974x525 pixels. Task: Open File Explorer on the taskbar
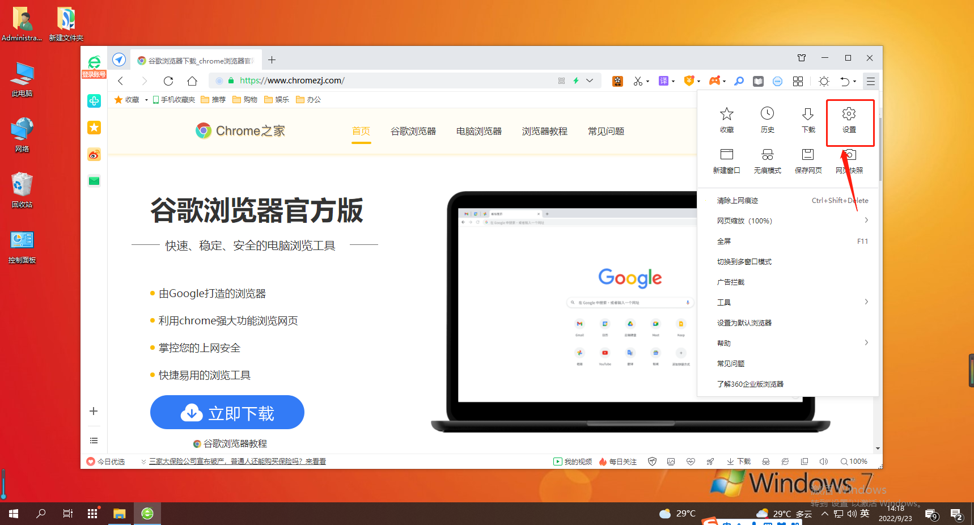pos(119,514)
